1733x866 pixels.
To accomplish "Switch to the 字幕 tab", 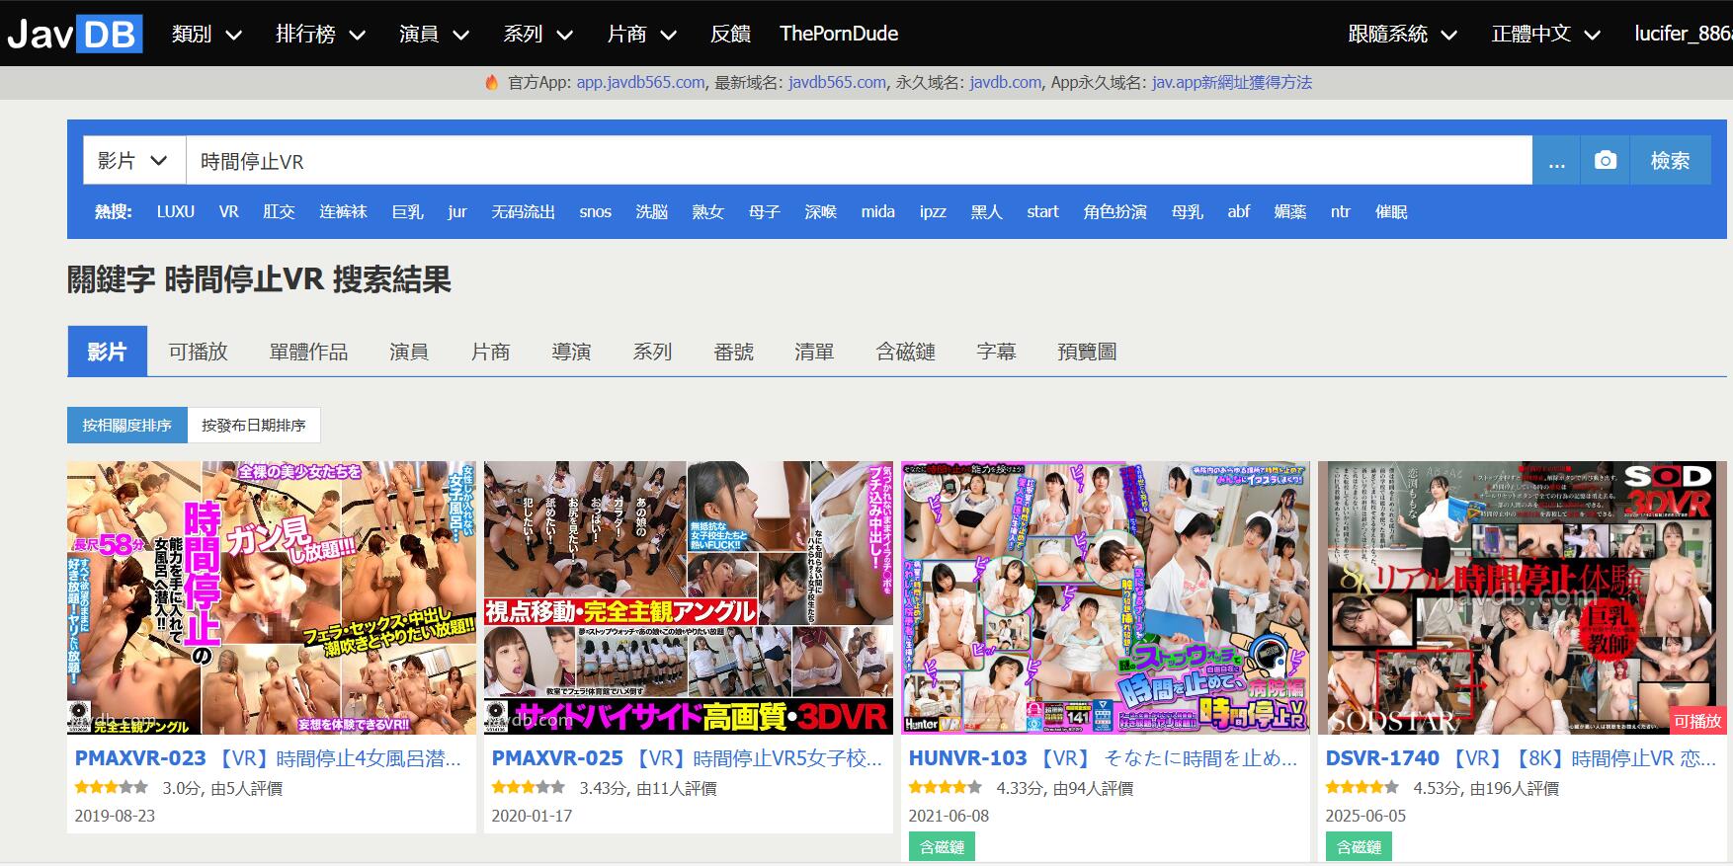I will (x=996, y=352).
